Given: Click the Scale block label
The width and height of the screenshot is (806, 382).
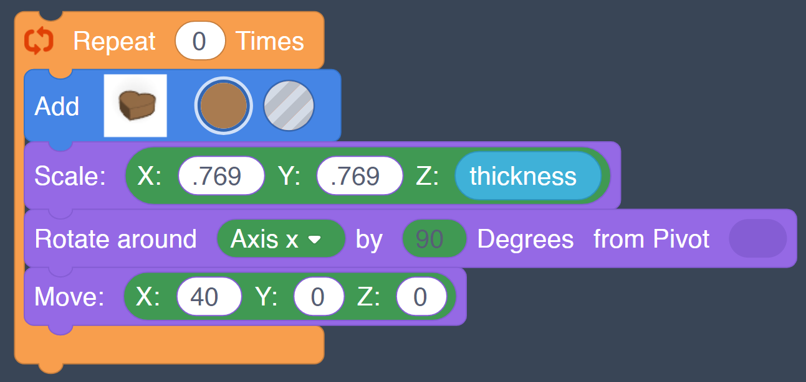Looking at the screenshot, I should [70, 176].
